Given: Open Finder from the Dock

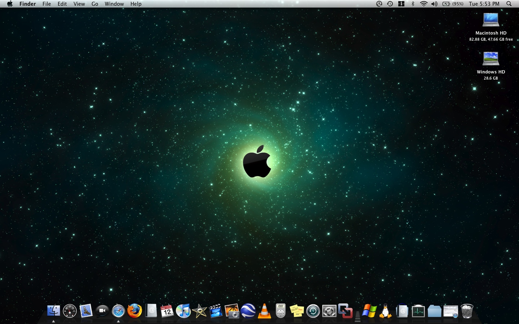Looking at the screenshot, I should (54, 311).
